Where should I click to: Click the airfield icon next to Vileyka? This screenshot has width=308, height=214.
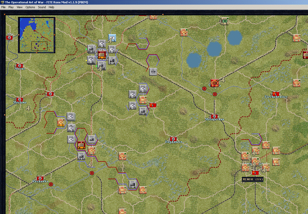click(223, 80)
